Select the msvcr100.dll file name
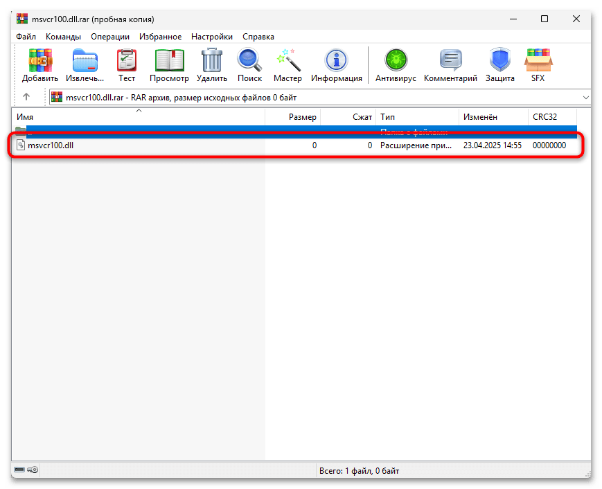The height and width of the screenshot is (489, 602). (x=51, y=145)
